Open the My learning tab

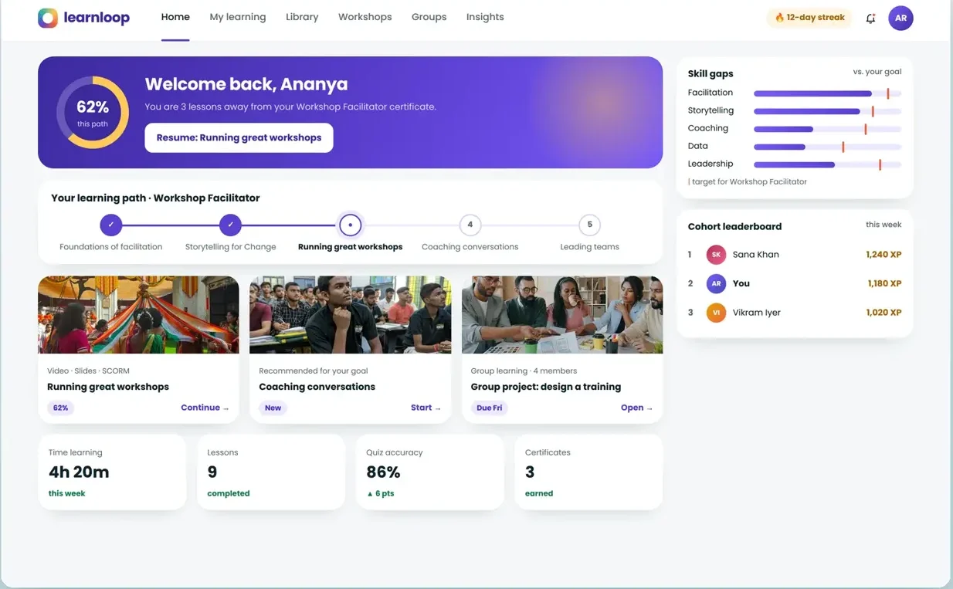238,17
